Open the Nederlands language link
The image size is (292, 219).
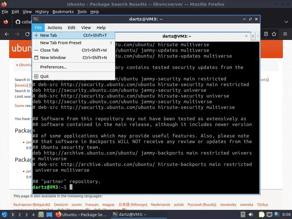(161, 205)
